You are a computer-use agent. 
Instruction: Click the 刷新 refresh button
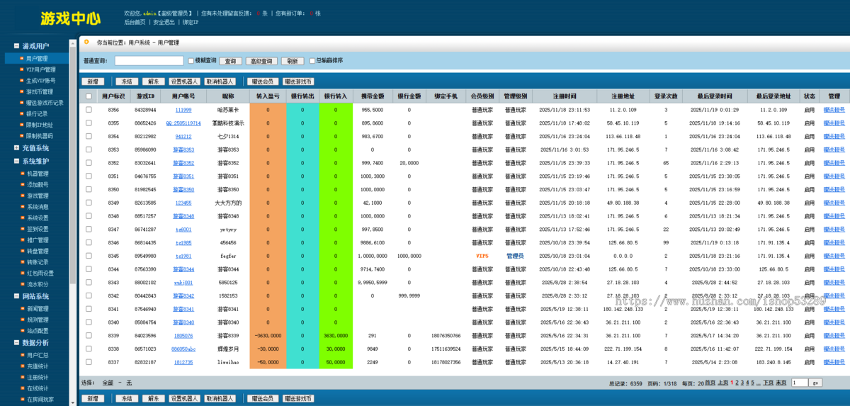coord(293,62)
